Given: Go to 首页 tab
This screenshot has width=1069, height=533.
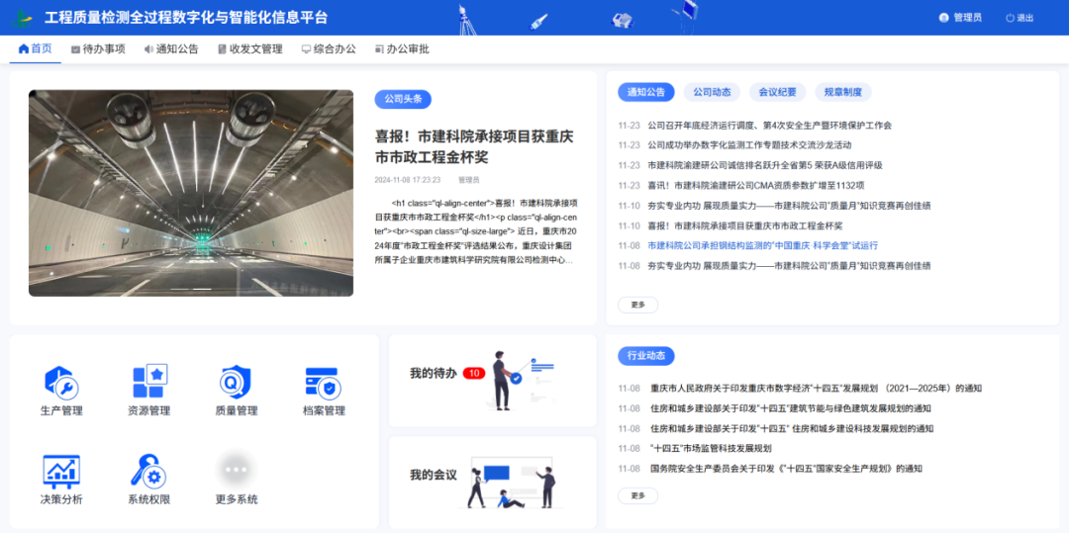Looking at the screenshot, I should point(36,49).
